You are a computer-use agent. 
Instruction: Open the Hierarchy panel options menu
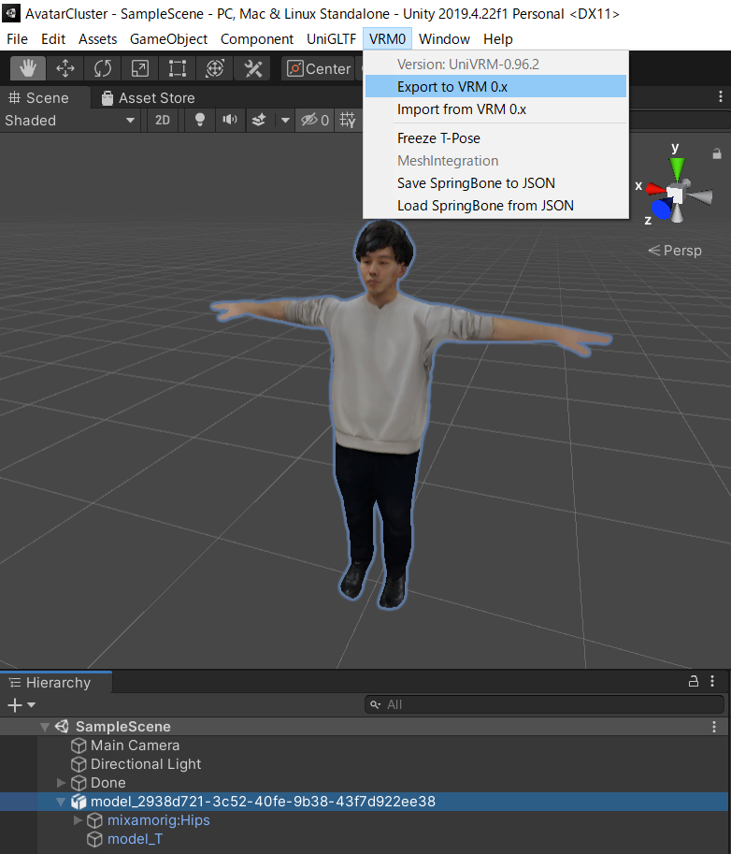tap(712, 681)
